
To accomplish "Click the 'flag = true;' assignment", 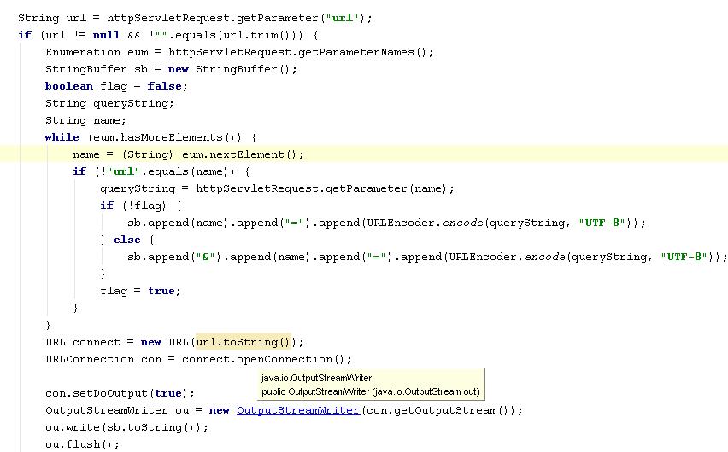I will 140,291.
